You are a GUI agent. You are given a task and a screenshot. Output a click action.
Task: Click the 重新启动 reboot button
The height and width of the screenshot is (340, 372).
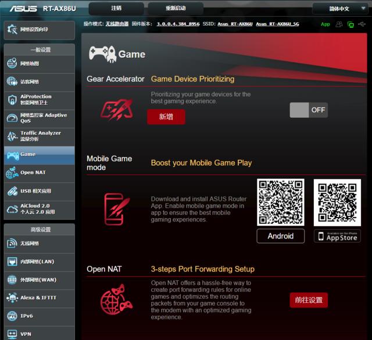click(176, 8)
